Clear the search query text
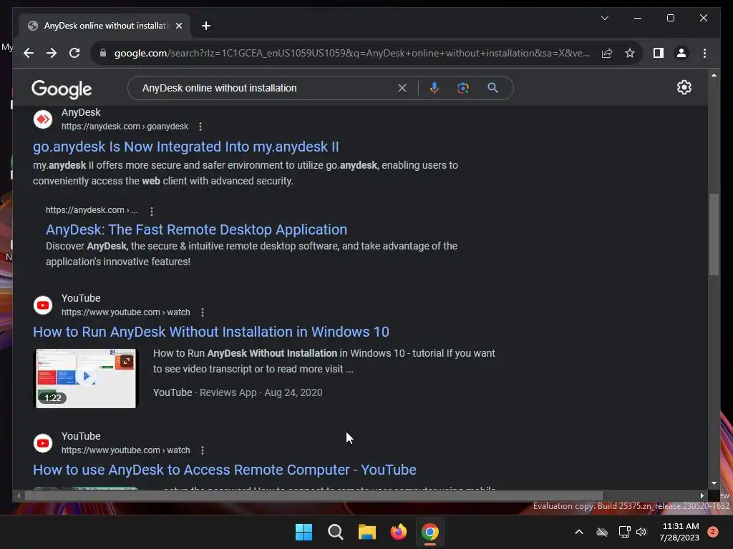The height and width of the screenshot is (549, 733). 402,88
